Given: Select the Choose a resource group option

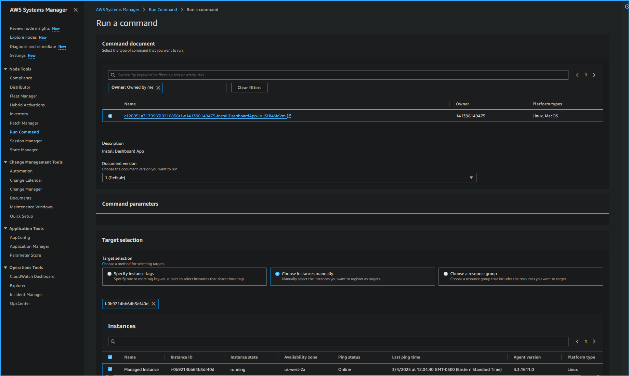Looking at the screenshot, I should [x=446, y=273].
